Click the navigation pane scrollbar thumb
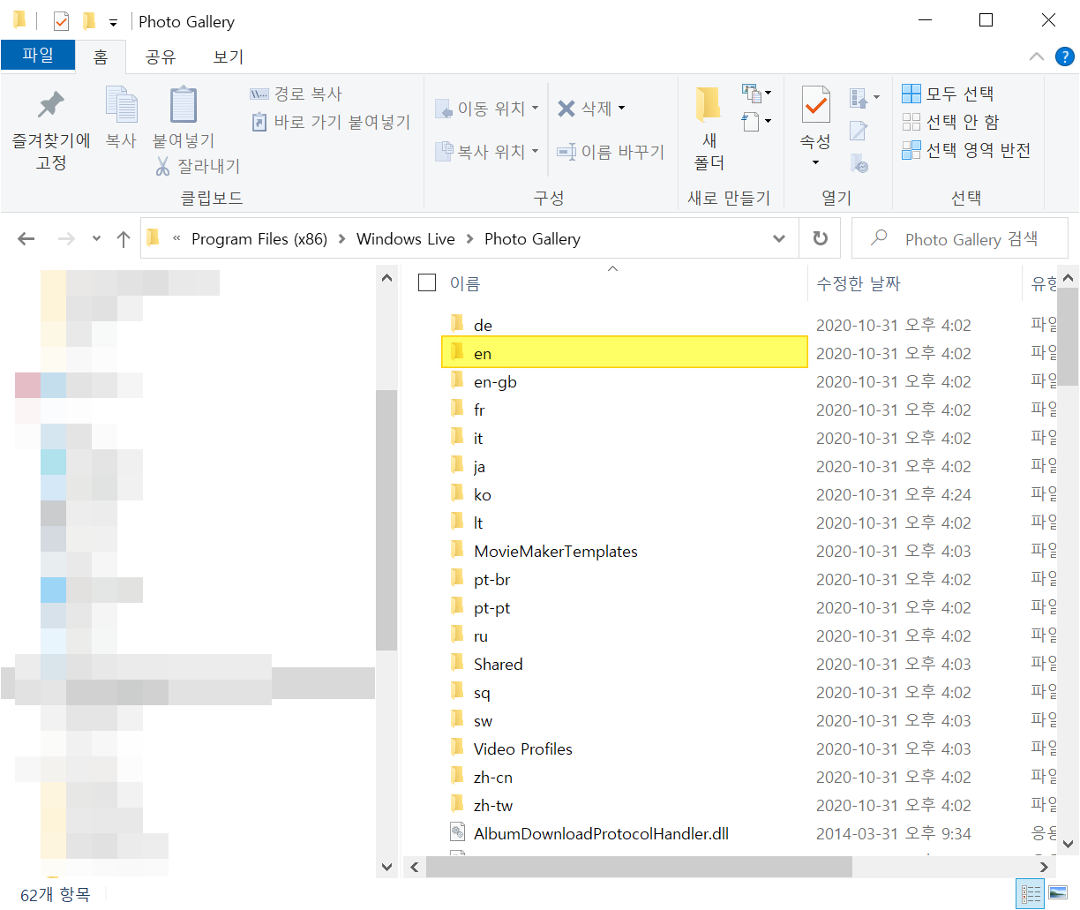The height and width of the screenshot is (910, 1080). (x=386, y=521)
